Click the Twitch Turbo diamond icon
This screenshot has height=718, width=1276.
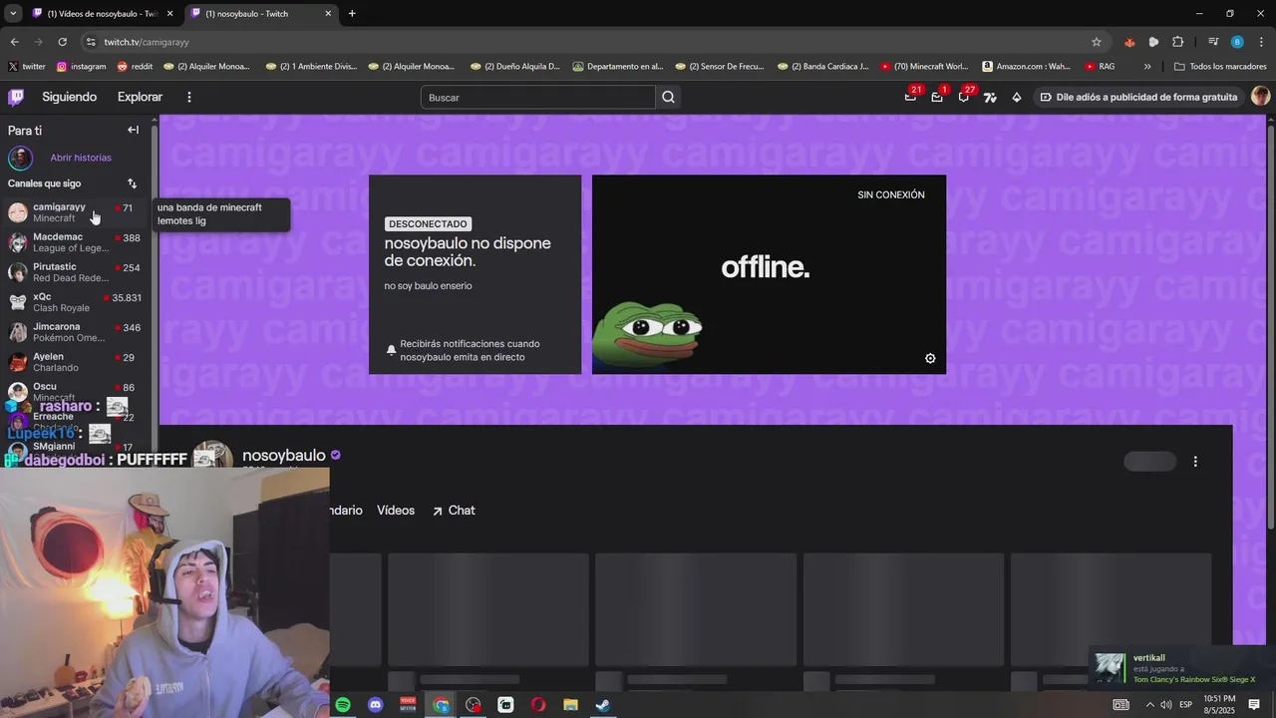click(x=1016, y=97)
